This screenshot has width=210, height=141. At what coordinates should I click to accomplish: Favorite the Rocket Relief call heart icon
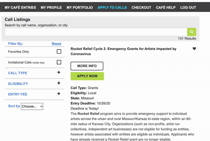(x=194, y=49)
